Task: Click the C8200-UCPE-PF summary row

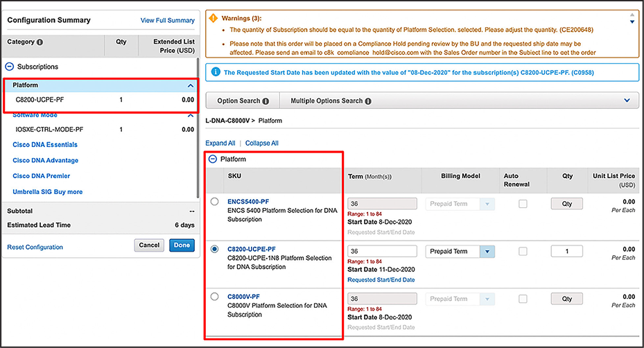Action: point(101,100)
